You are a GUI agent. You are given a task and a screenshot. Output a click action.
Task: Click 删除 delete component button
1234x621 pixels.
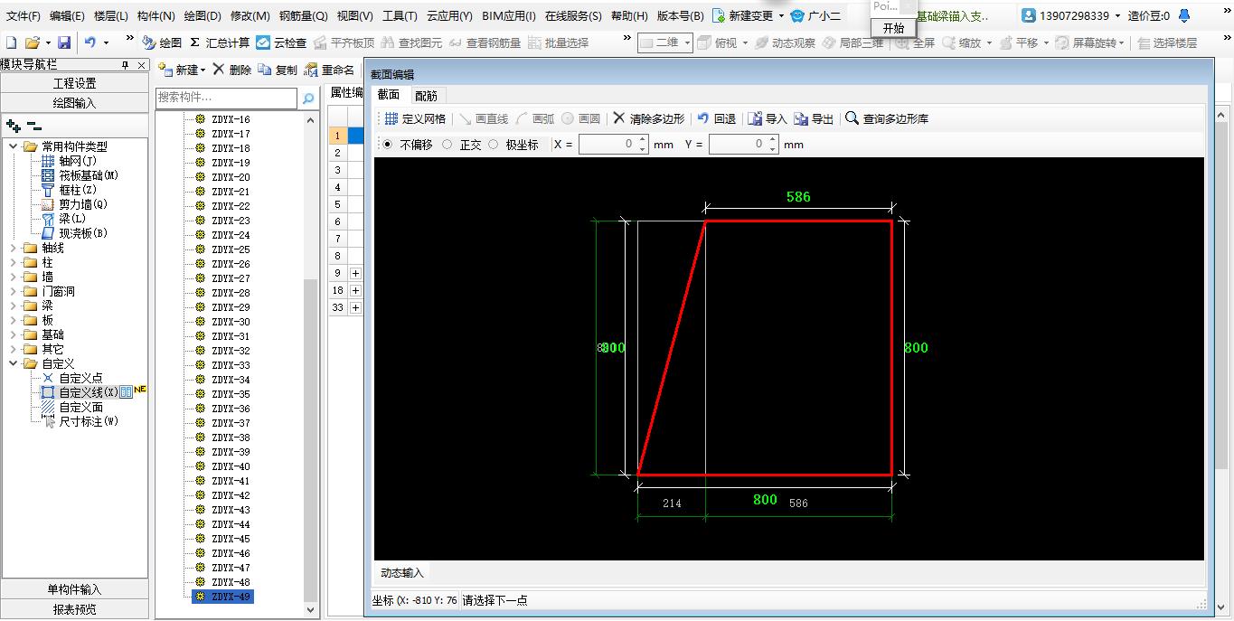(x=231, y=70)
